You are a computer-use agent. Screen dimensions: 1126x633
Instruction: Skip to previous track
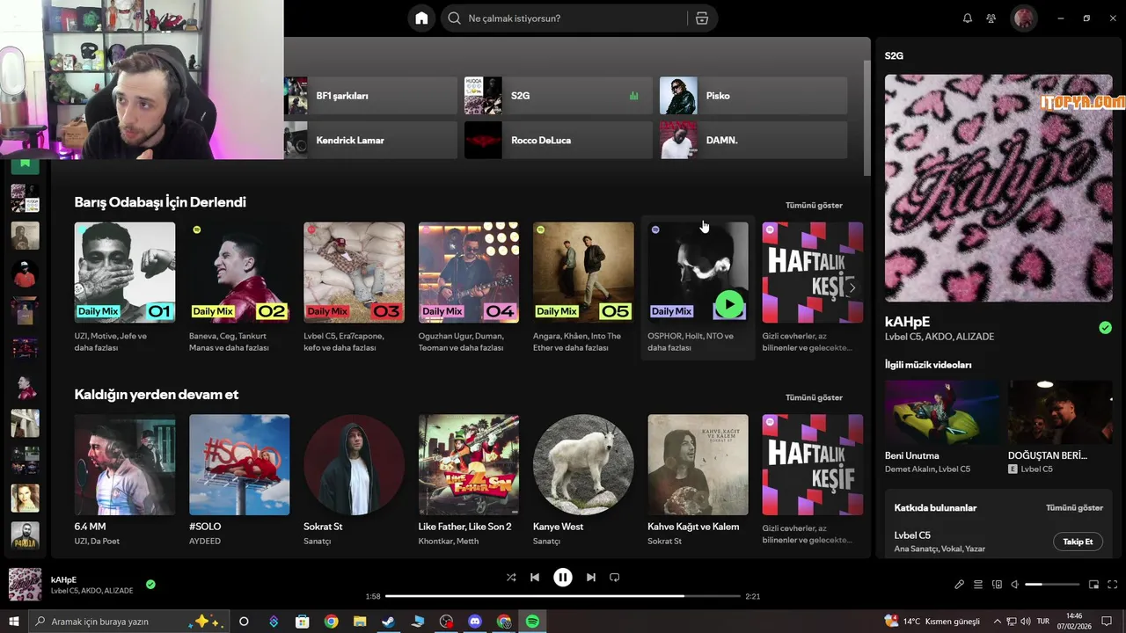tap(535, 578)
